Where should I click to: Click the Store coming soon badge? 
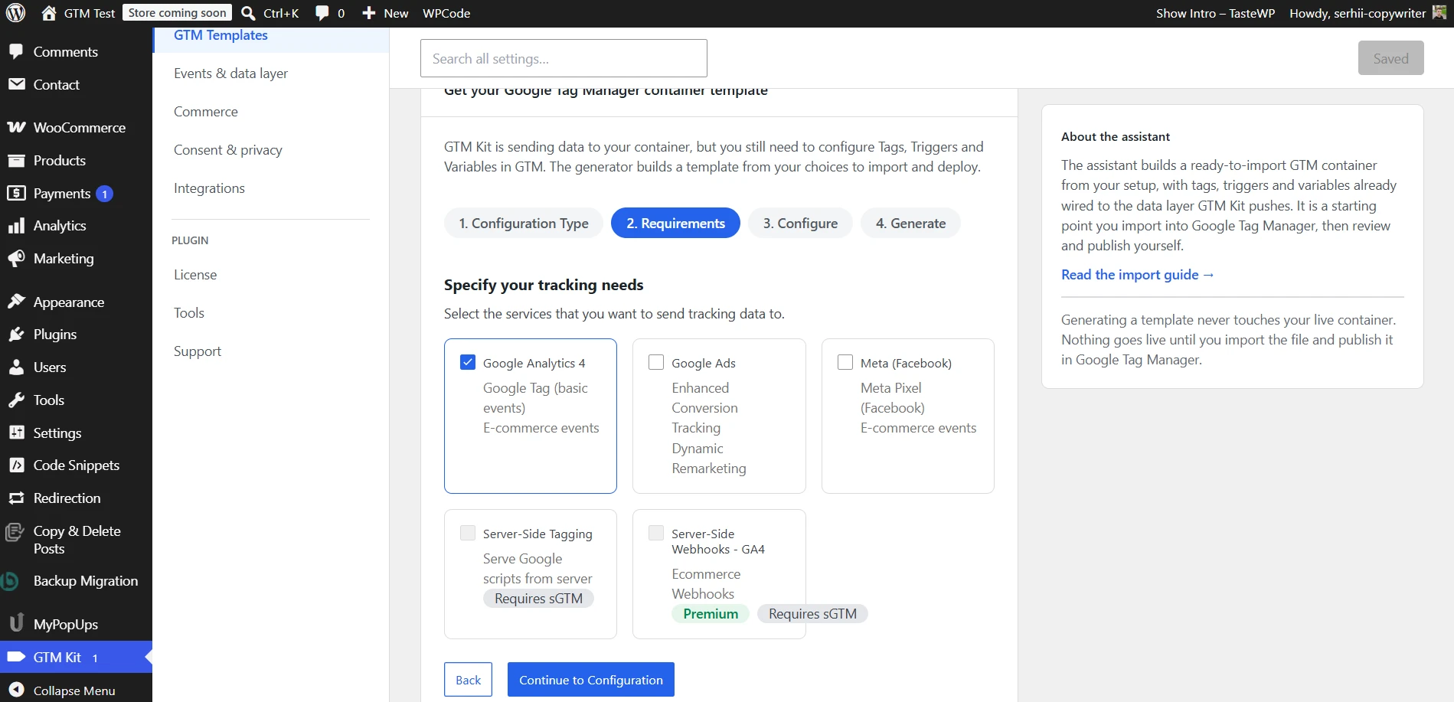[177, 13]
